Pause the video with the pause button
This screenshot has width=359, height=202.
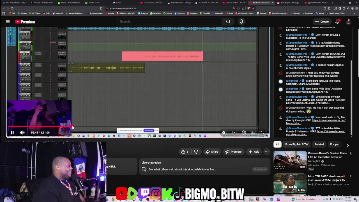(12, 132)
